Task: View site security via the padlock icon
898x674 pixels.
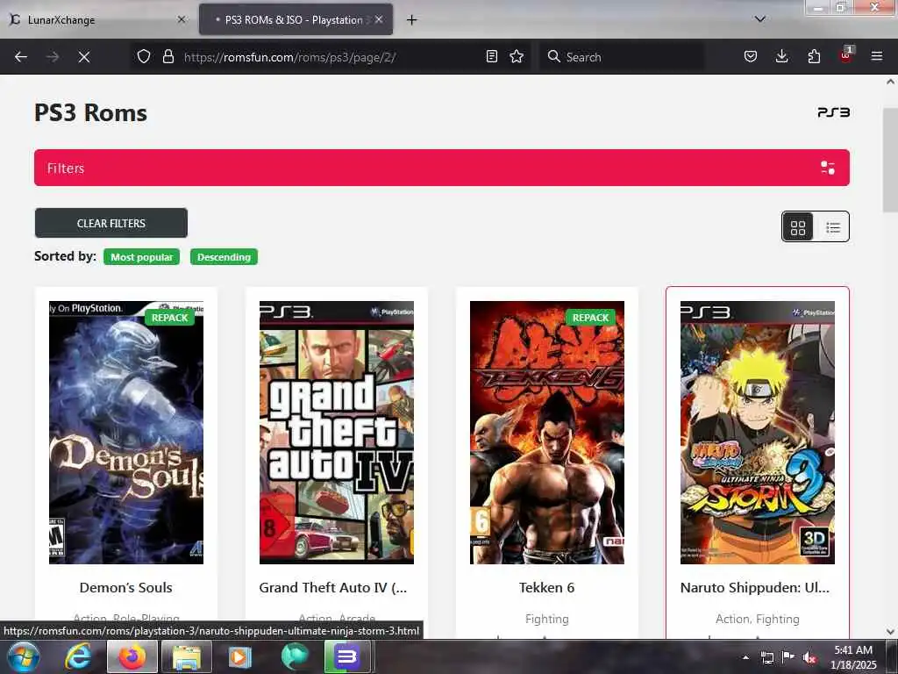Action: (x=167, y=57)
